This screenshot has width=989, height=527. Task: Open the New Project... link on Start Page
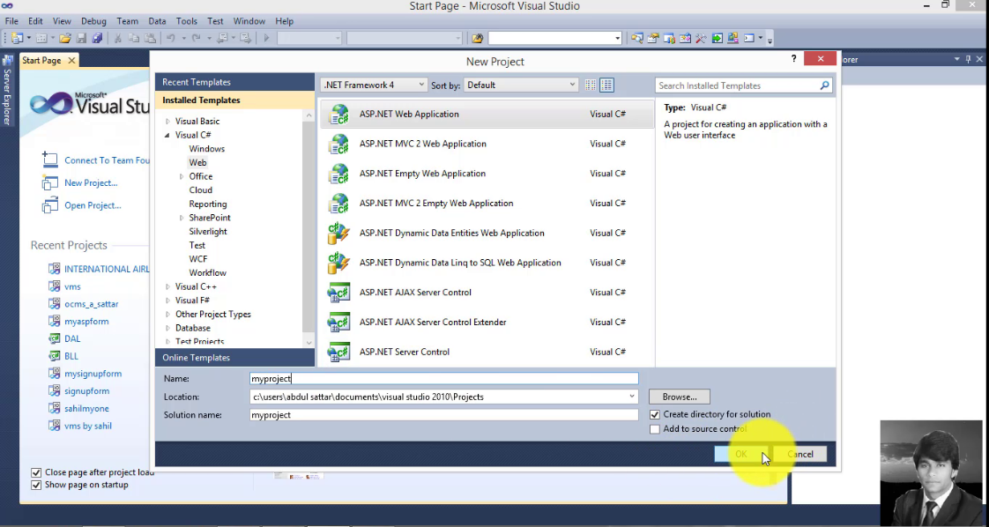pos(91,182)
